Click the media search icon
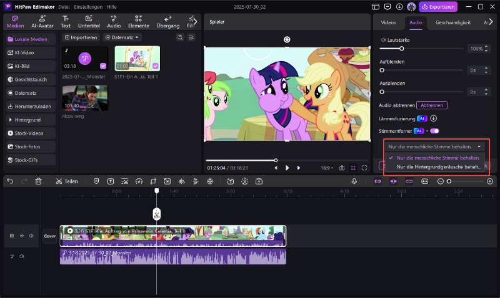 (x=180, y=37)
